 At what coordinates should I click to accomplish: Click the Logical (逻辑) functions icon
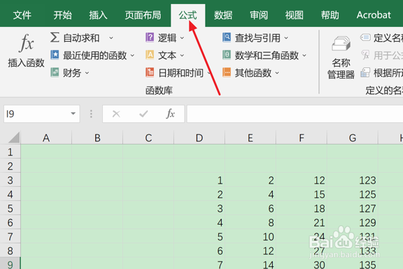(150, 38)
